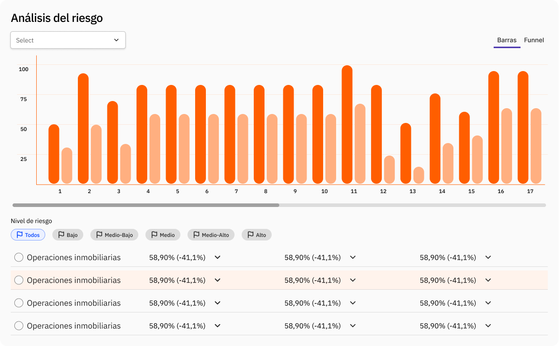Image resolution: width=559 pixels, height=346 pixels.
Task: Click the chart horizontal scrollbar thumb
Action: [146, 205]
